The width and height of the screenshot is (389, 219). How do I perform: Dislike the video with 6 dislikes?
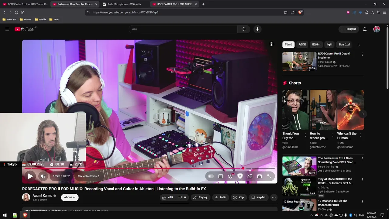tap(182, 197)
